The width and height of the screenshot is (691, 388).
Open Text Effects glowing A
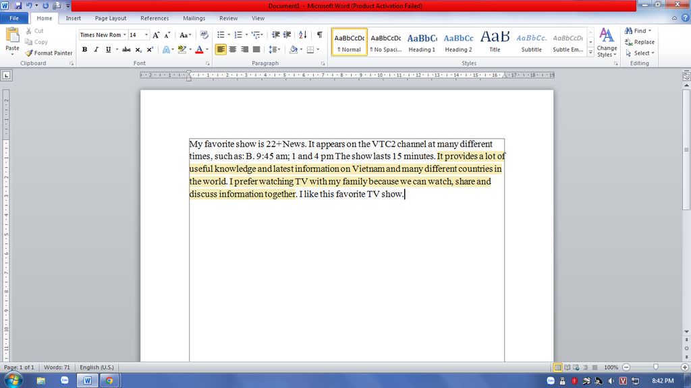[166, 50]
